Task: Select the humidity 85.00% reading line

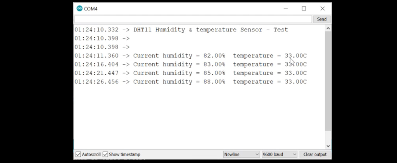Action: point(190,73)
